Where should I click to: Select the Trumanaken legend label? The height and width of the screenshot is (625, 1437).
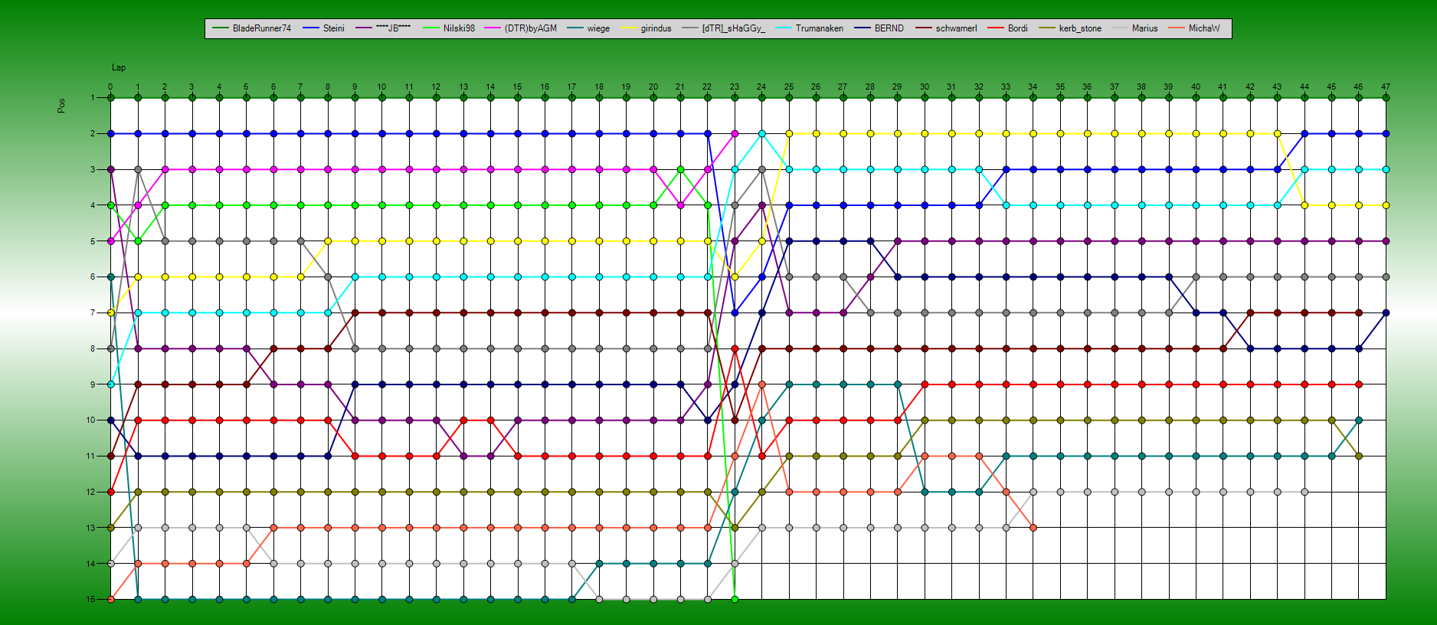[819, 28]
